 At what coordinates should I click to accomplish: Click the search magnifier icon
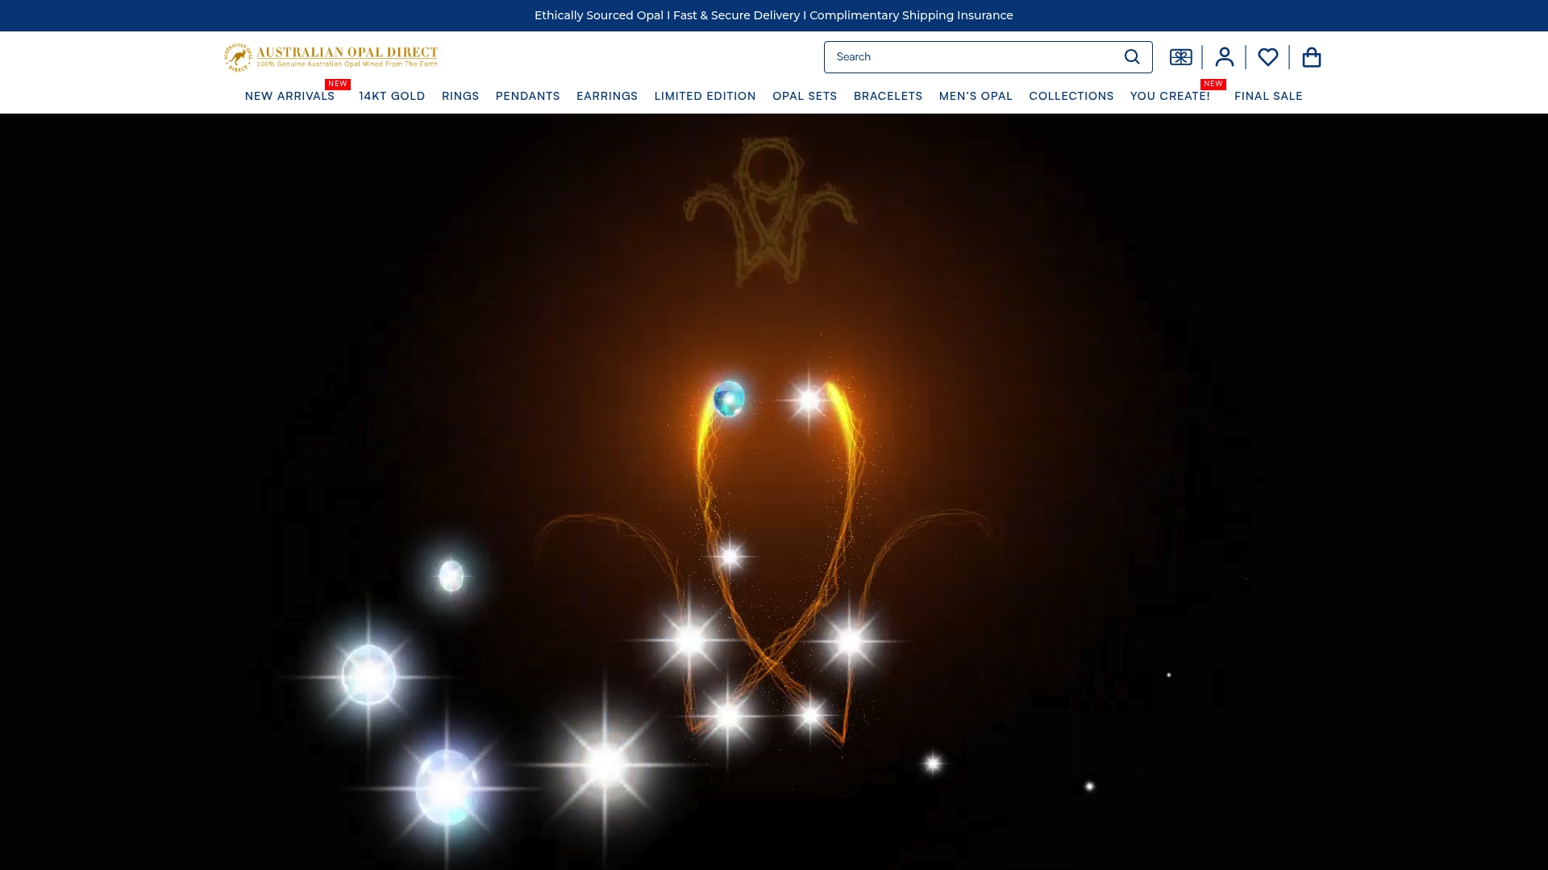(1132, 57)
